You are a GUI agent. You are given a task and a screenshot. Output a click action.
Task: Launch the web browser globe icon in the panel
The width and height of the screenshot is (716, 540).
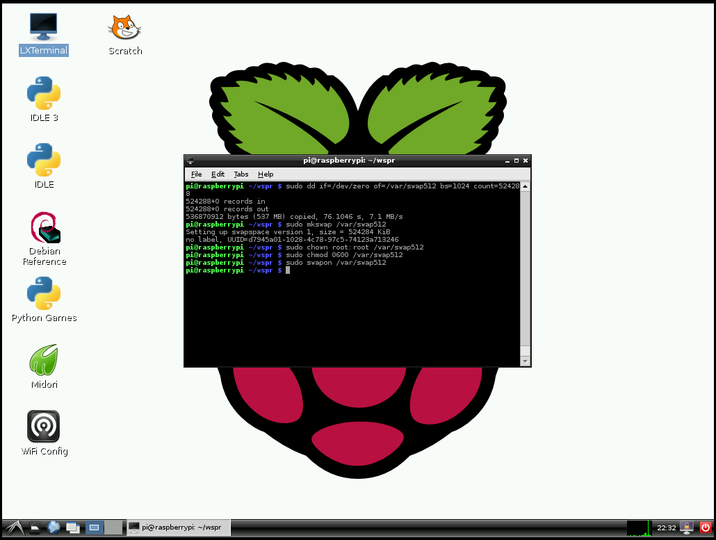(x=54, y=527)
